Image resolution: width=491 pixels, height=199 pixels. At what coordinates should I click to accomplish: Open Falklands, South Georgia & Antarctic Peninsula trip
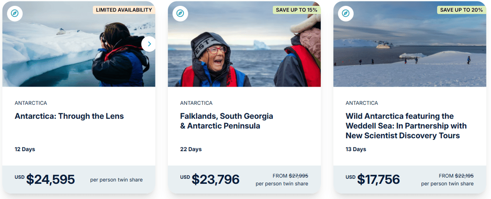226,121
